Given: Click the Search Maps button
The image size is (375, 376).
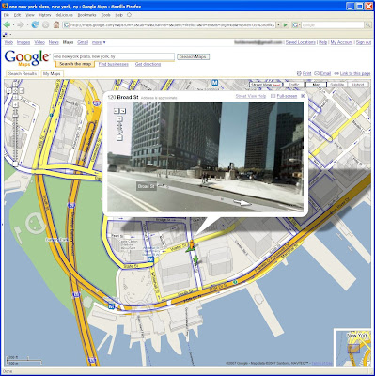Looking at the screenshot, I should coord(194,56).
